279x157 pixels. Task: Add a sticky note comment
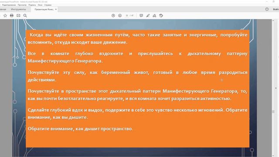coord(141,16)
